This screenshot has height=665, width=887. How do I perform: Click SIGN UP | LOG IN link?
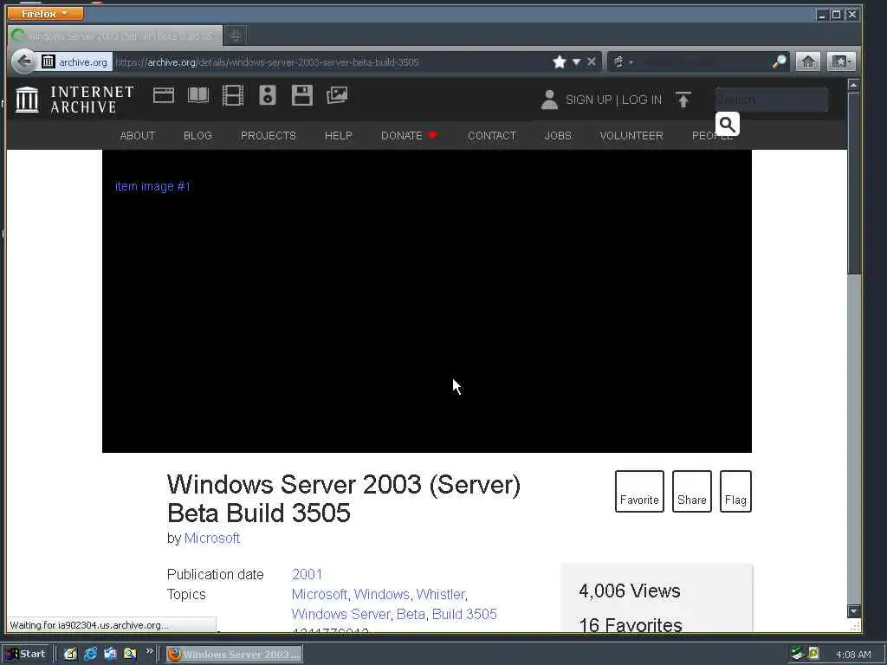pos(614,100)
